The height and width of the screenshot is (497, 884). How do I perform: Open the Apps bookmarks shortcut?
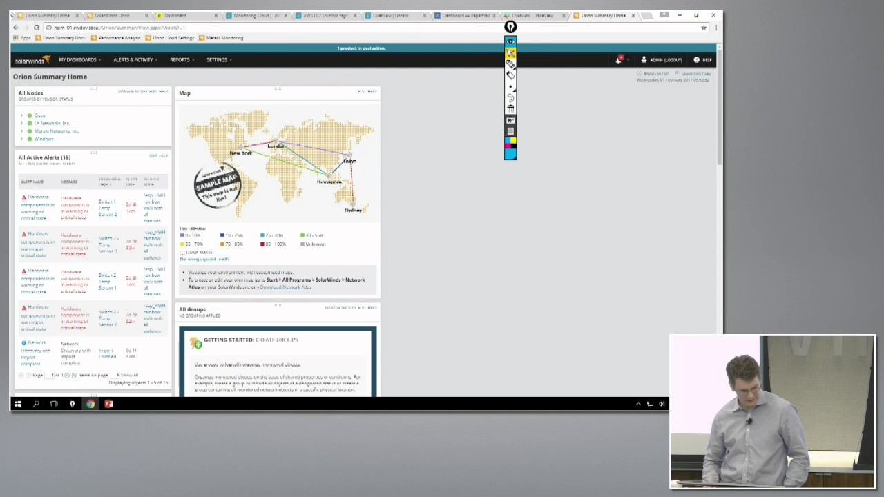click(22, 38)
